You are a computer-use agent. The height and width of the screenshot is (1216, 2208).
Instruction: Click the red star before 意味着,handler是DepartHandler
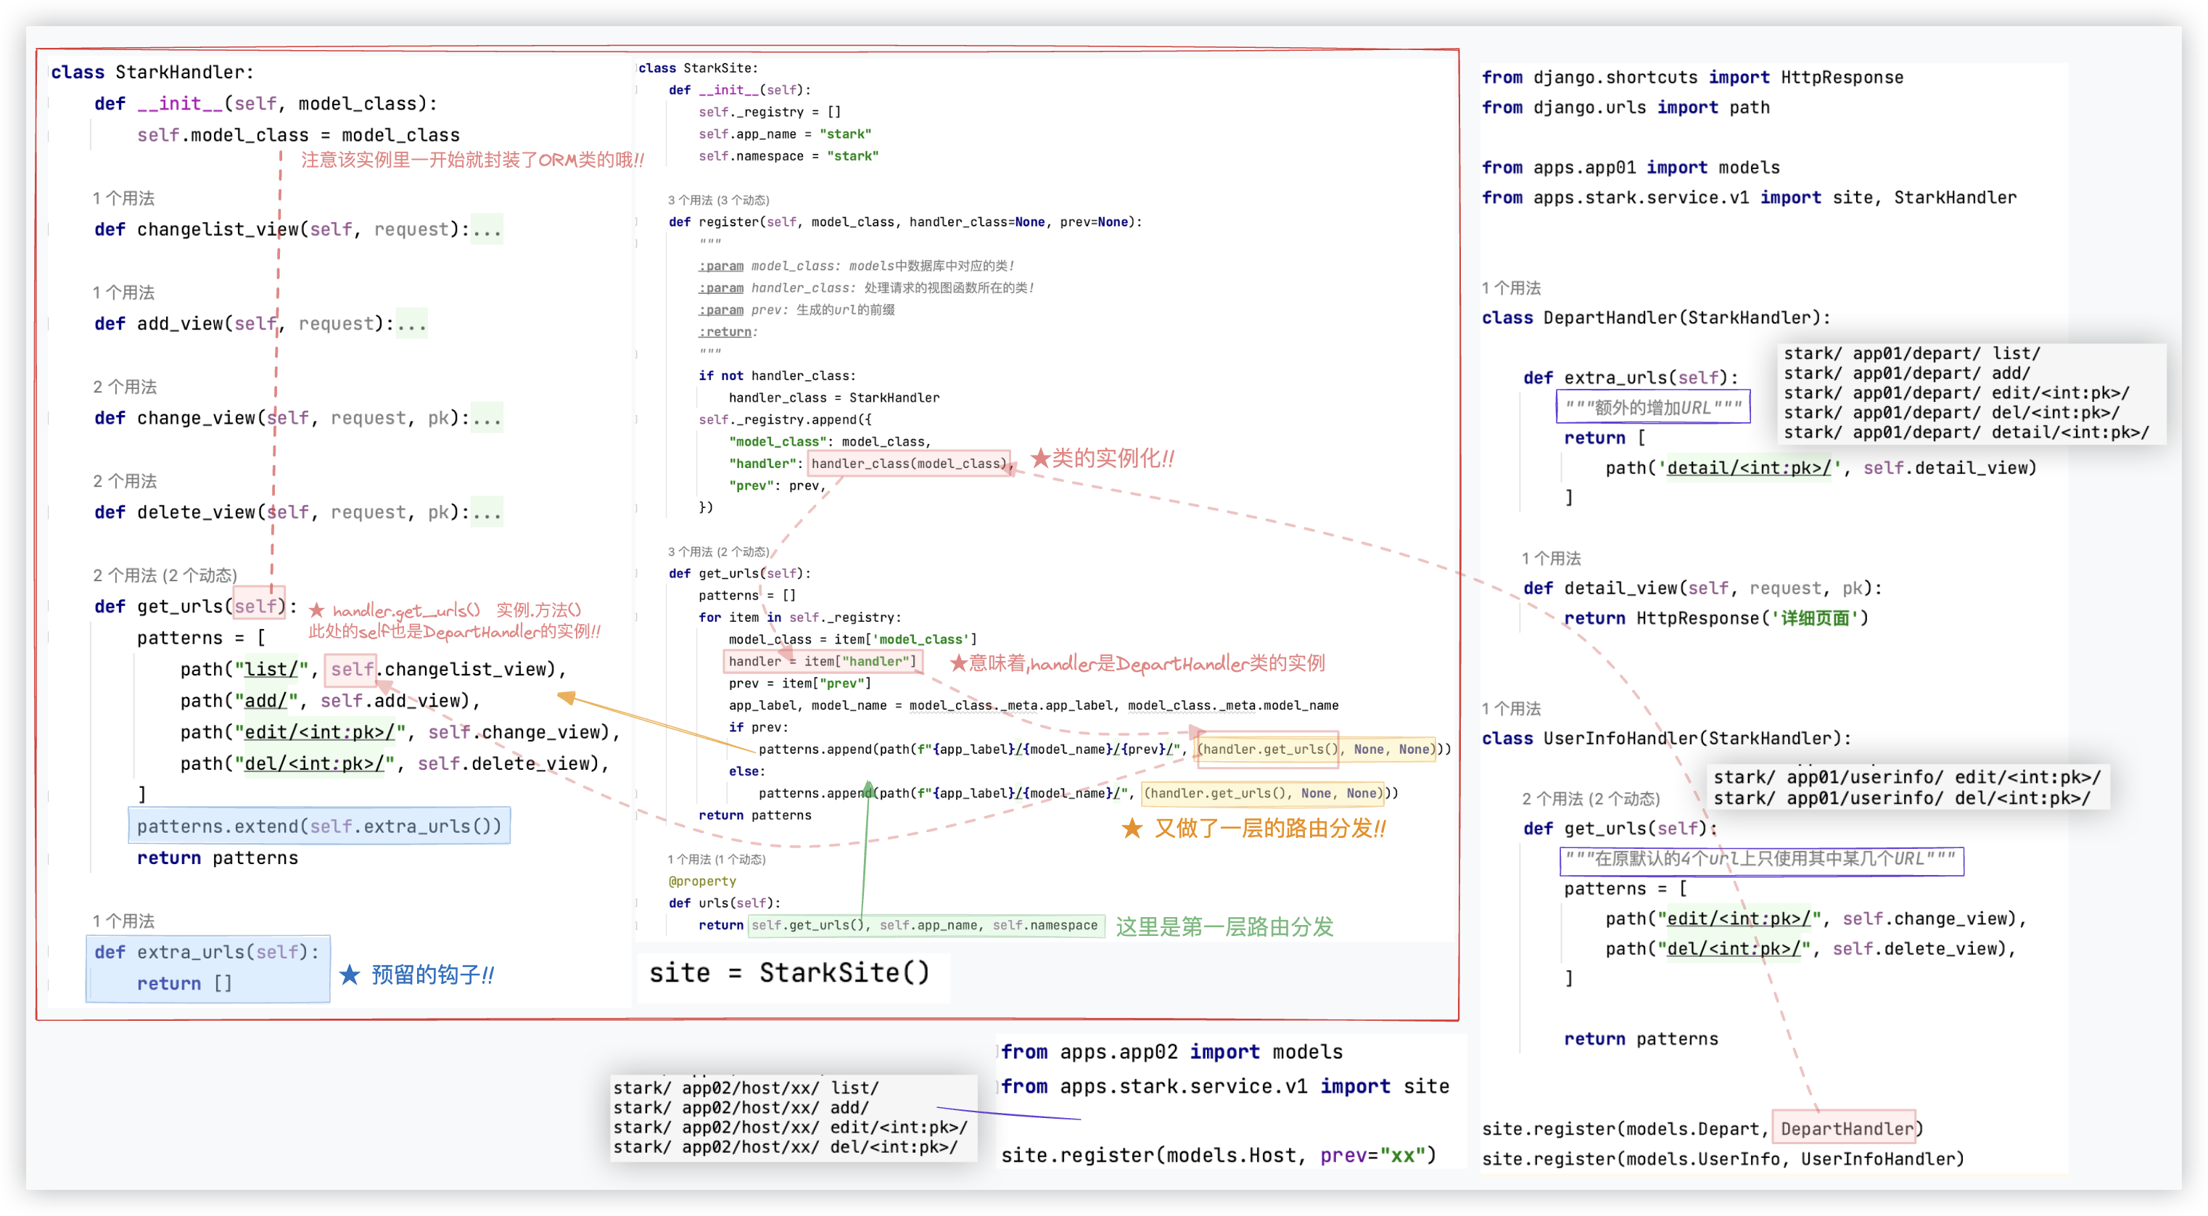click(x=958, y=663)
